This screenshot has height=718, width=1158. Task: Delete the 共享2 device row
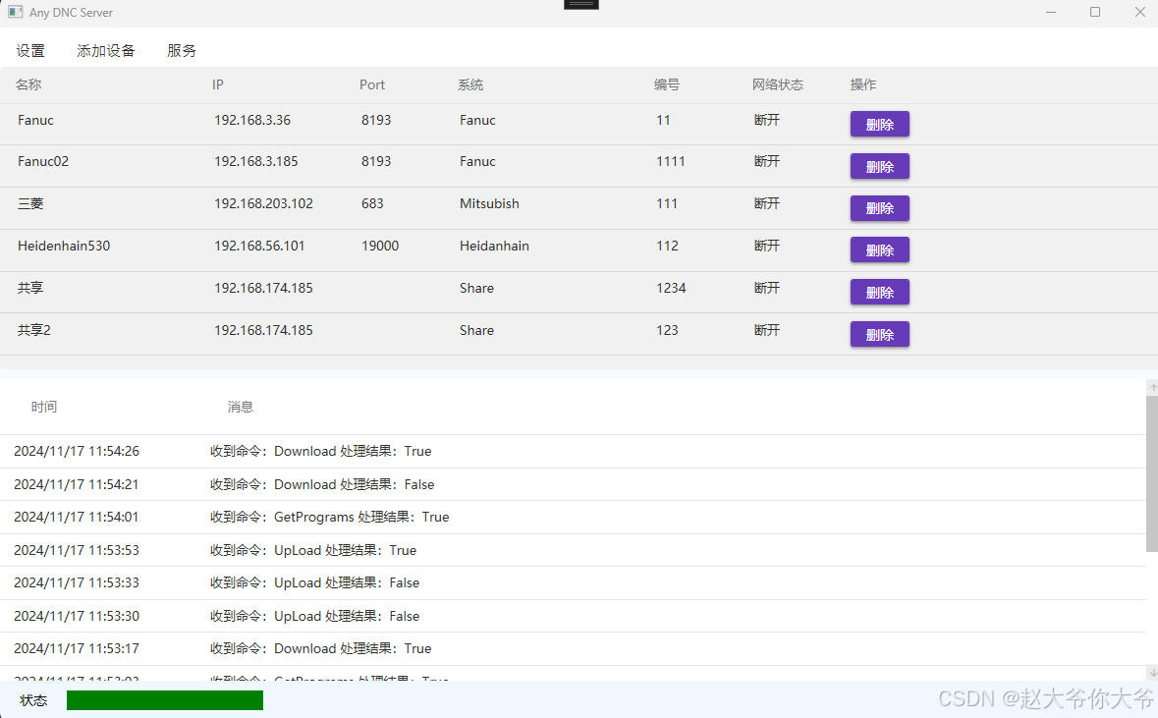click(x=880, y=335)
